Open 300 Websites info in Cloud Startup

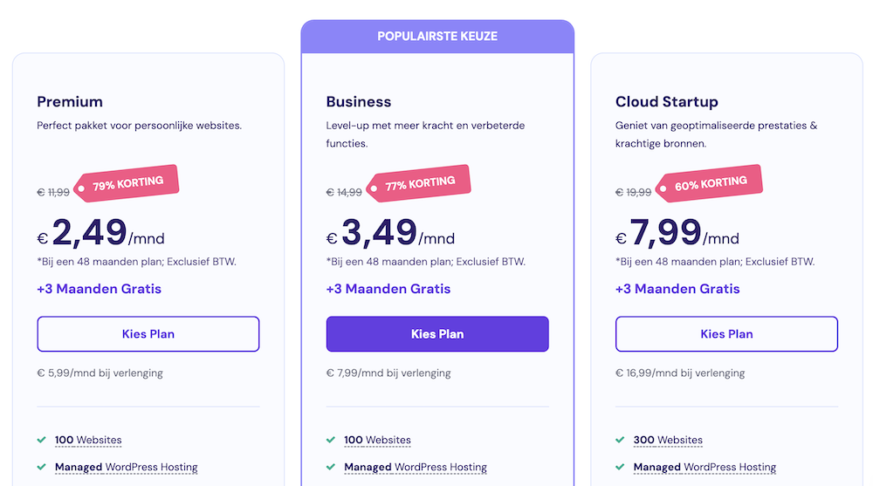click(x=668, y=440)
